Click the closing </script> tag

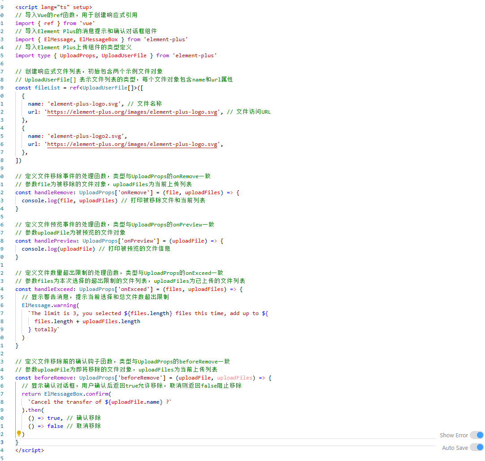coord(30,450)
